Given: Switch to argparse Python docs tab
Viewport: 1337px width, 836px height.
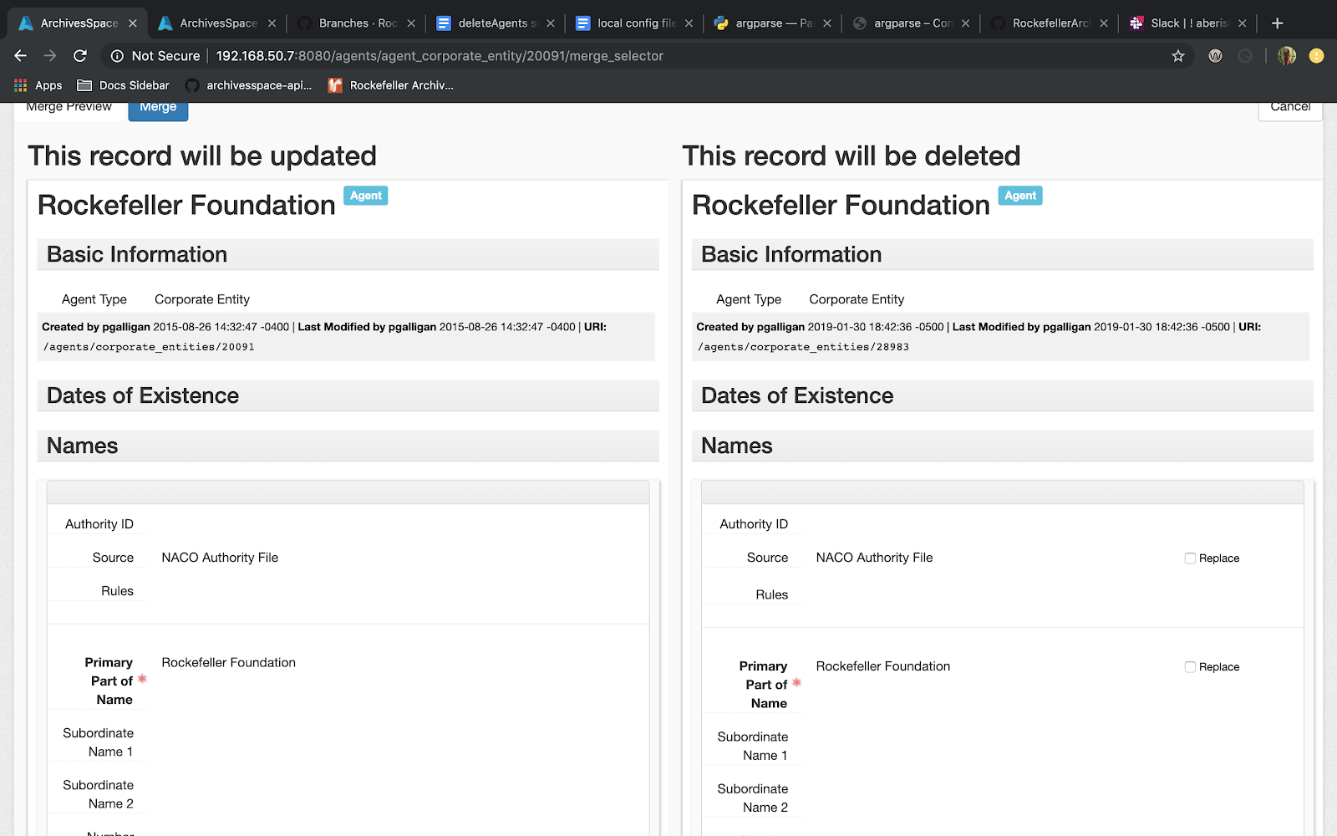Looking at the screenshot, I should pyautogui.click(x=774, y=23).
